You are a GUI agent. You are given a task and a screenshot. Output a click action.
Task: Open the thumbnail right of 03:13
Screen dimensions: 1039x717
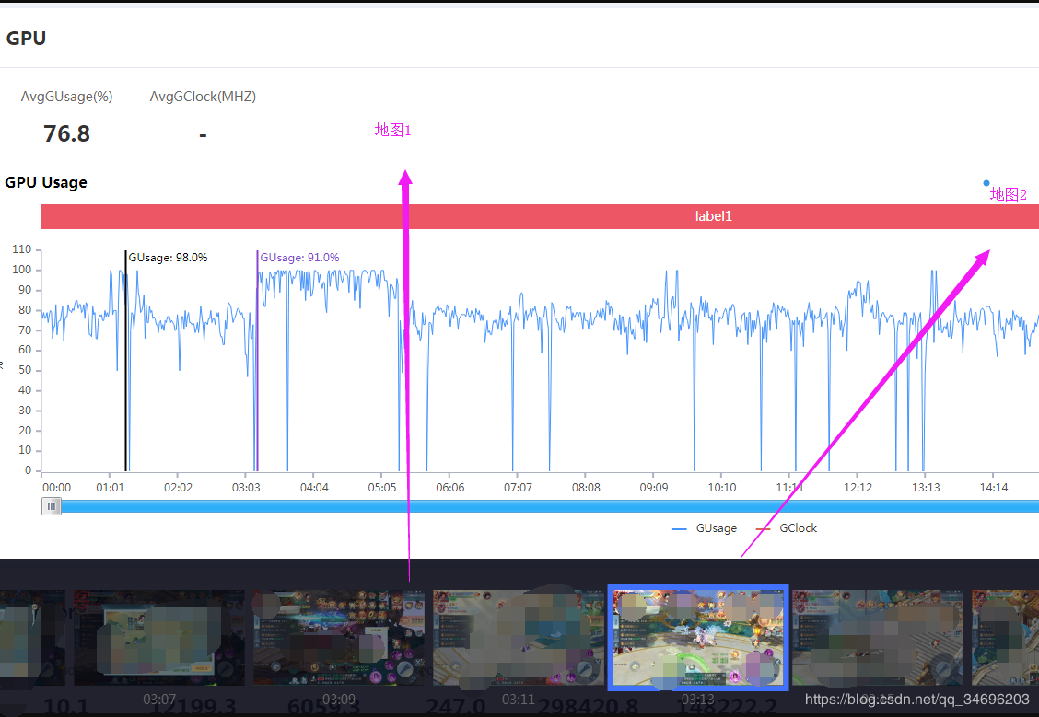(x=877, y=638)
